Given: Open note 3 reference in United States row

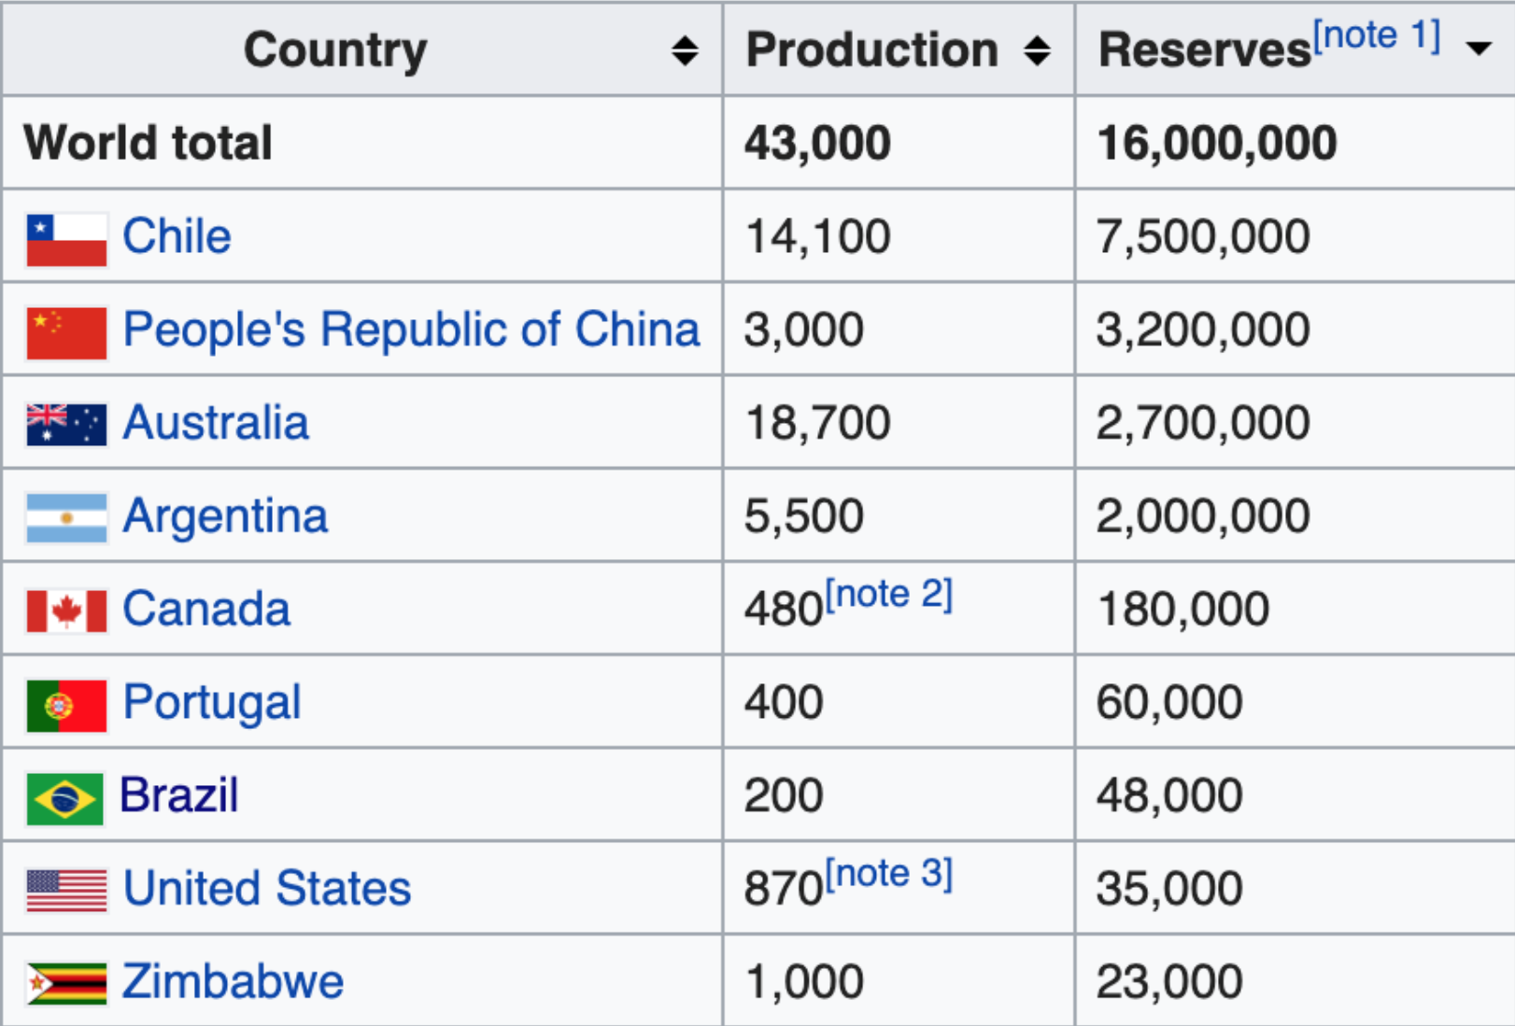Looking at the screenshot, I should 888,874.
